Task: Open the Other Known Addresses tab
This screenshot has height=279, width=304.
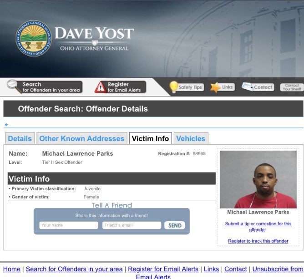Action: point(82,138)
